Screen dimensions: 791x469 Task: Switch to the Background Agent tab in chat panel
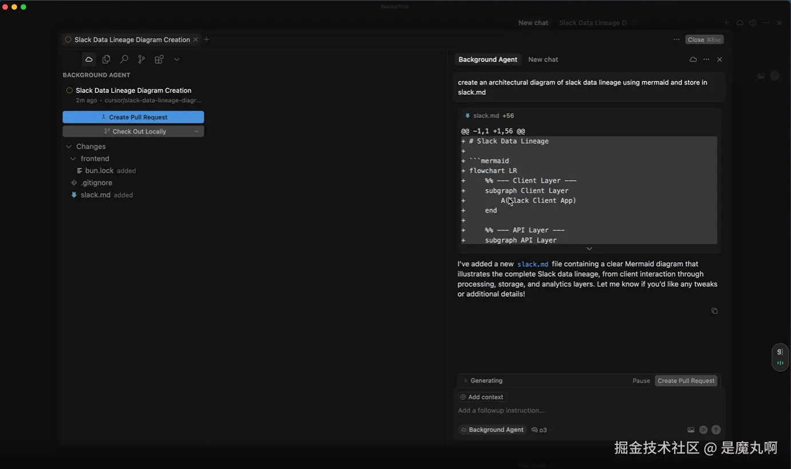(x=488, y=60)
